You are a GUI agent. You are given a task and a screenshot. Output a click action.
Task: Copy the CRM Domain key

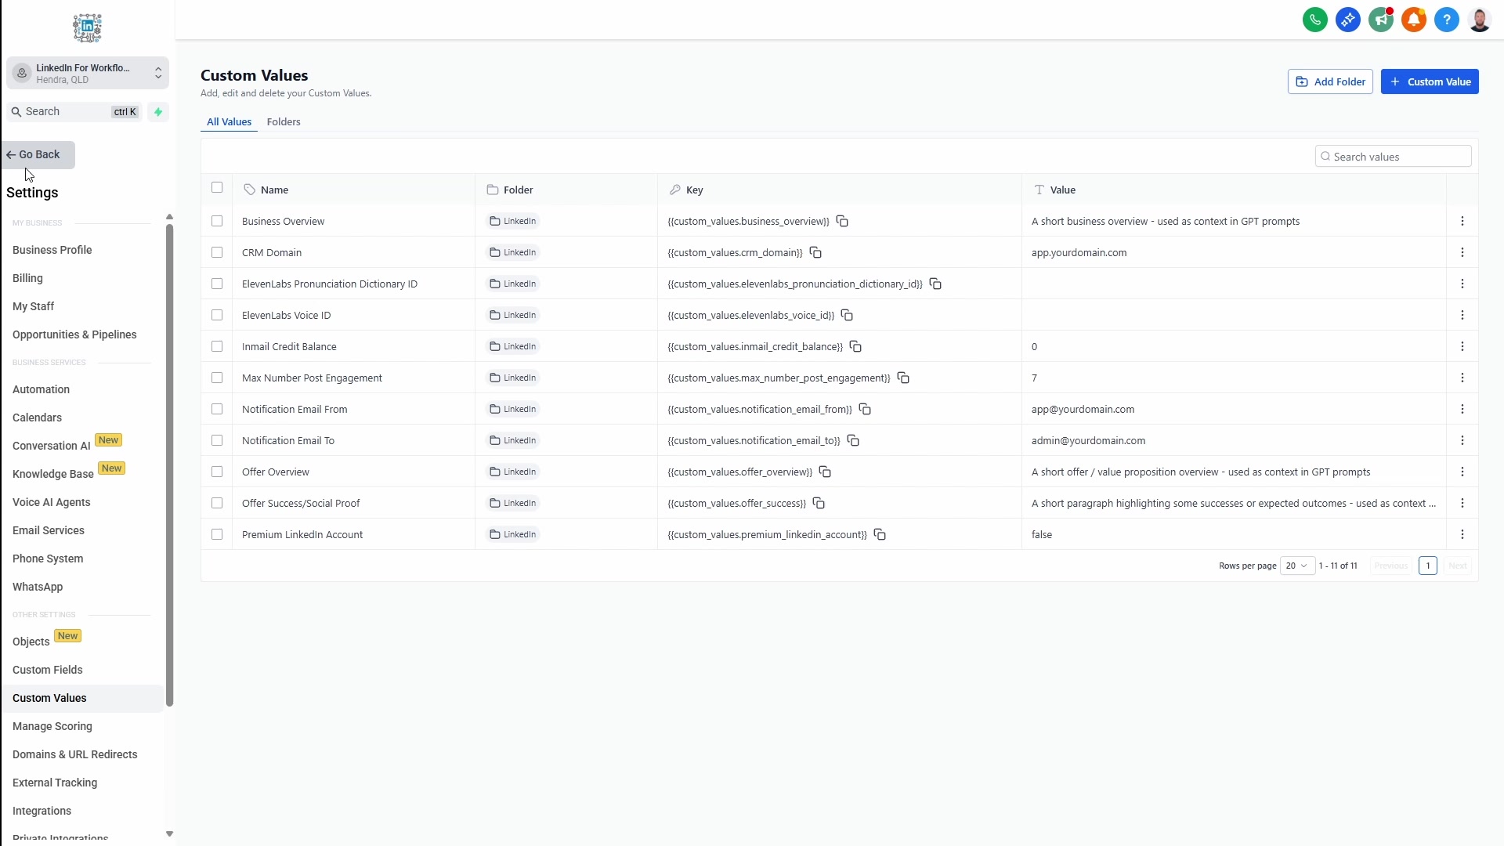click(x=815, y=252)
